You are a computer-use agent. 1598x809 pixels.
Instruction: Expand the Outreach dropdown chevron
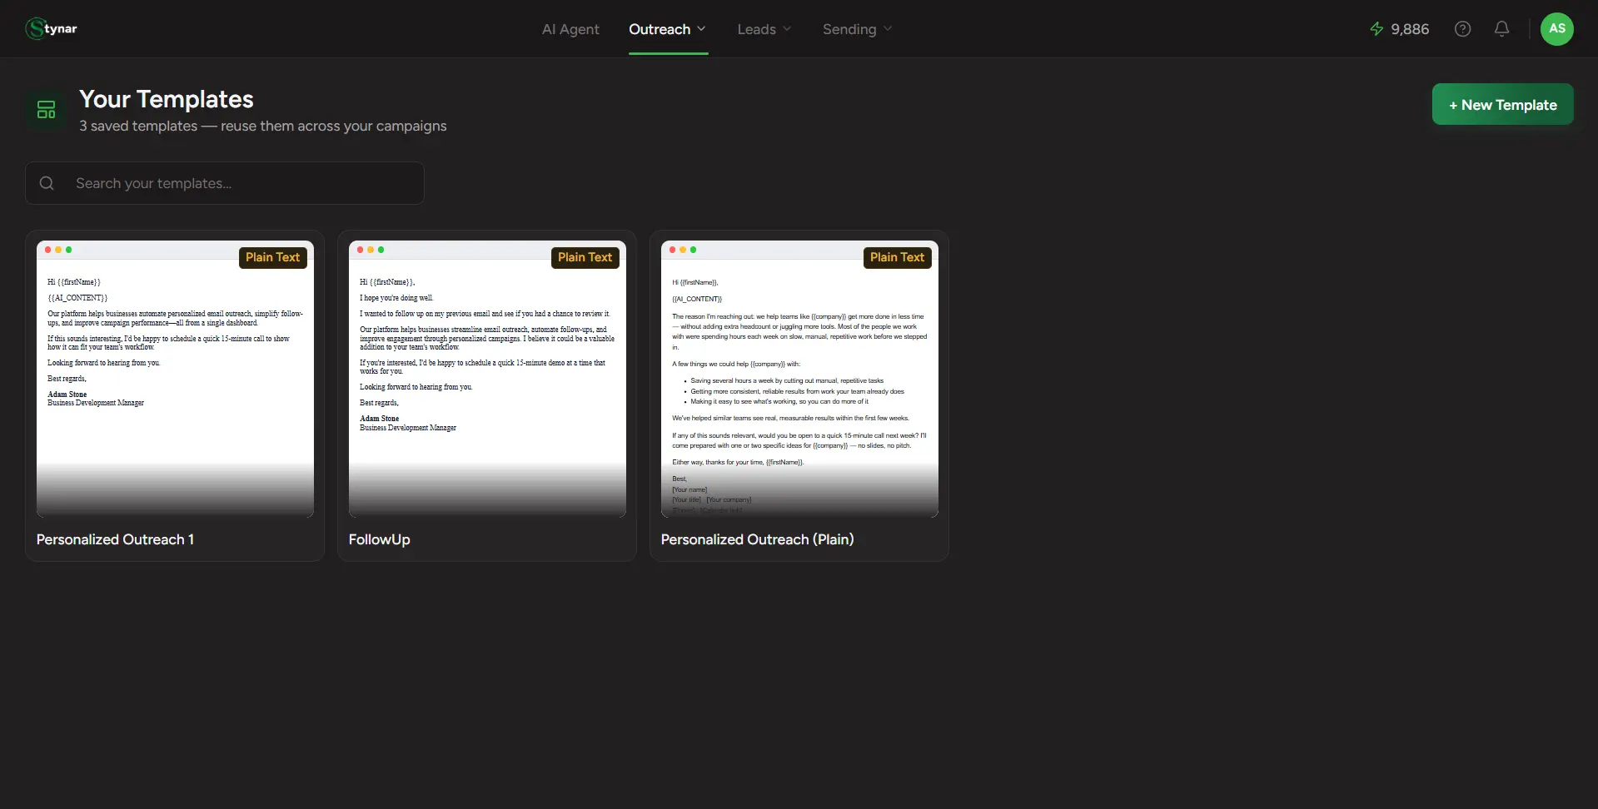point(701,29)
